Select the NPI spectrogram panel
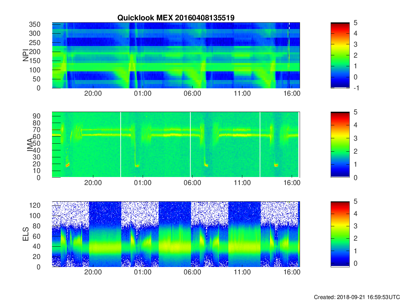This screenshot has height=300, width=400. click(176, 55)
